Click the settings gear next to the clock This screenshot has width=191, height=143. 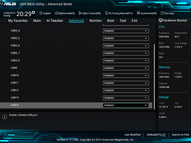point(33,12)
